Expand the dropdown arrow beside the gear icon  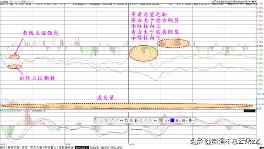[x=193, y=121]
